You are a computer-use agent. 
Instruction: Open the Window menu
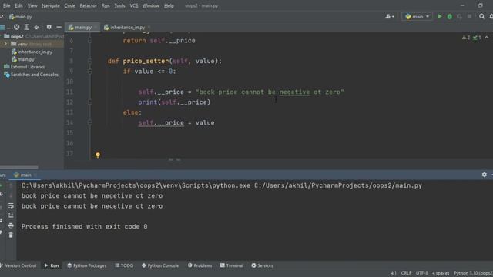(x=151, y=5)
